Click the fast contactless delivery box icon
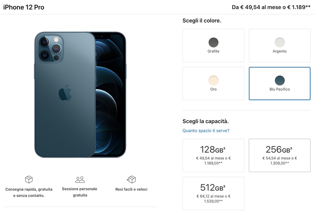 28,179
